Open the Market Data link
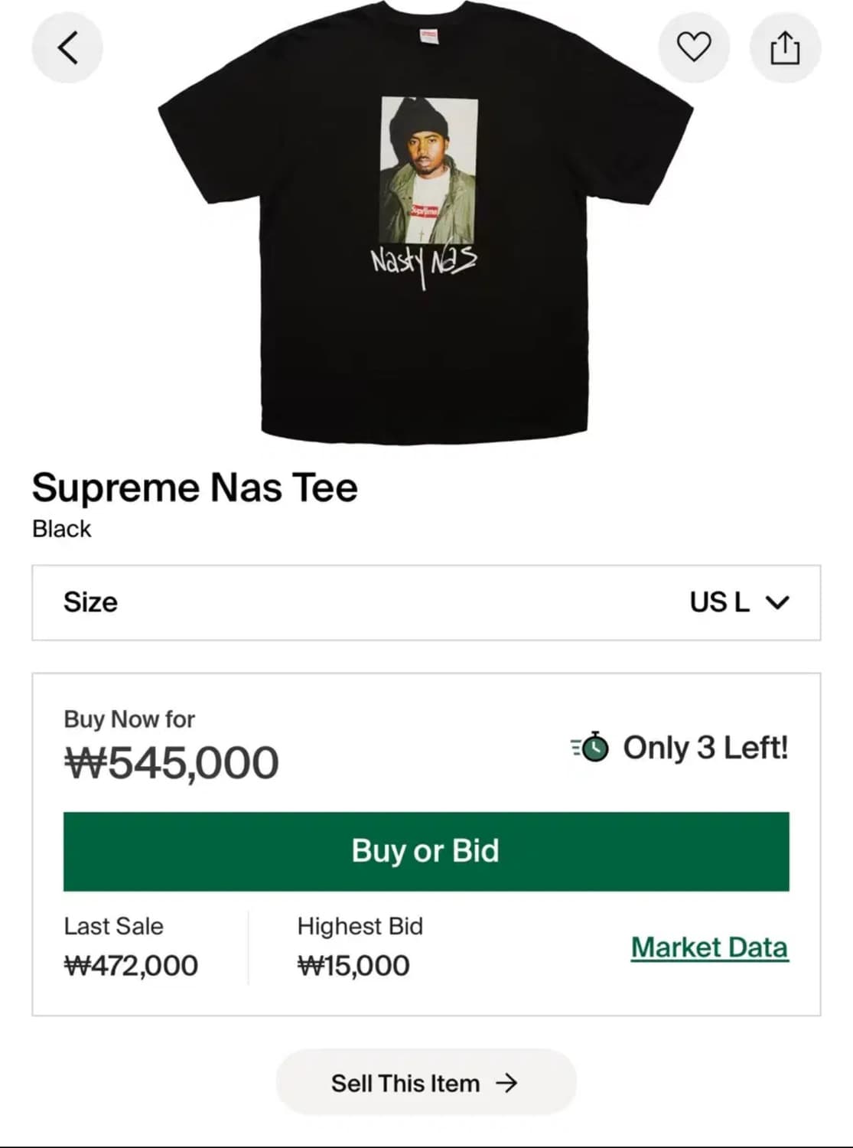The image size is (853, 1148). [x=709, y=947]
